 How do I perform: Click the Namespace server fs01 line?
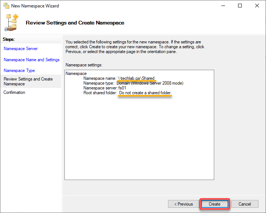105,88
